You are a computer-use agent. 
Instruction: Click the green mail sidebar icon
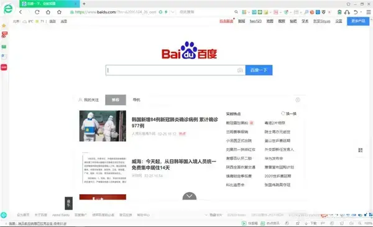(x=4, y=47)
